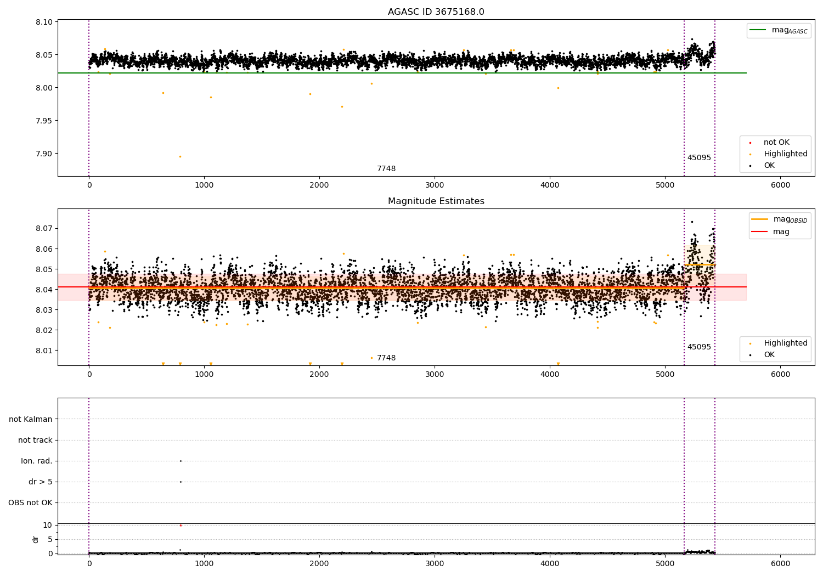The image size is (823, 576).
Task: Select the 45095 label in the top plot
Action: (x=699, y=158)
